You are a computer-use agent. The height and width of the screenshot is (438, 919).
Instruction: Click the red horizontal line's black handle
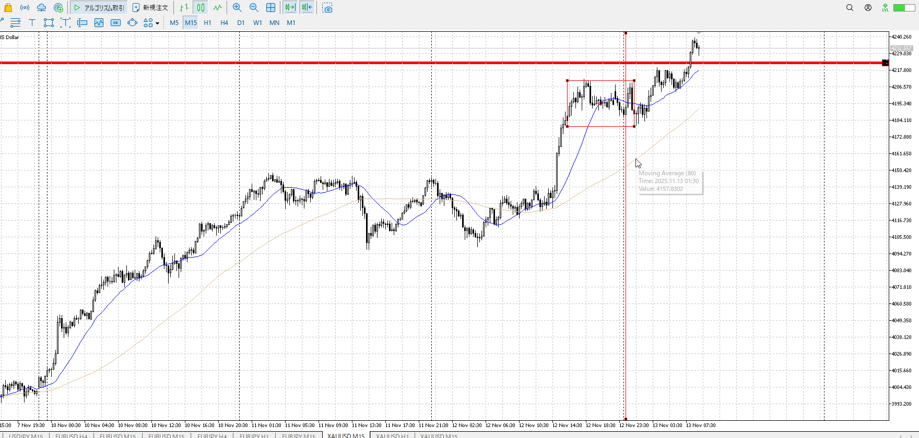pyautogui.click(x=885, y=63)
